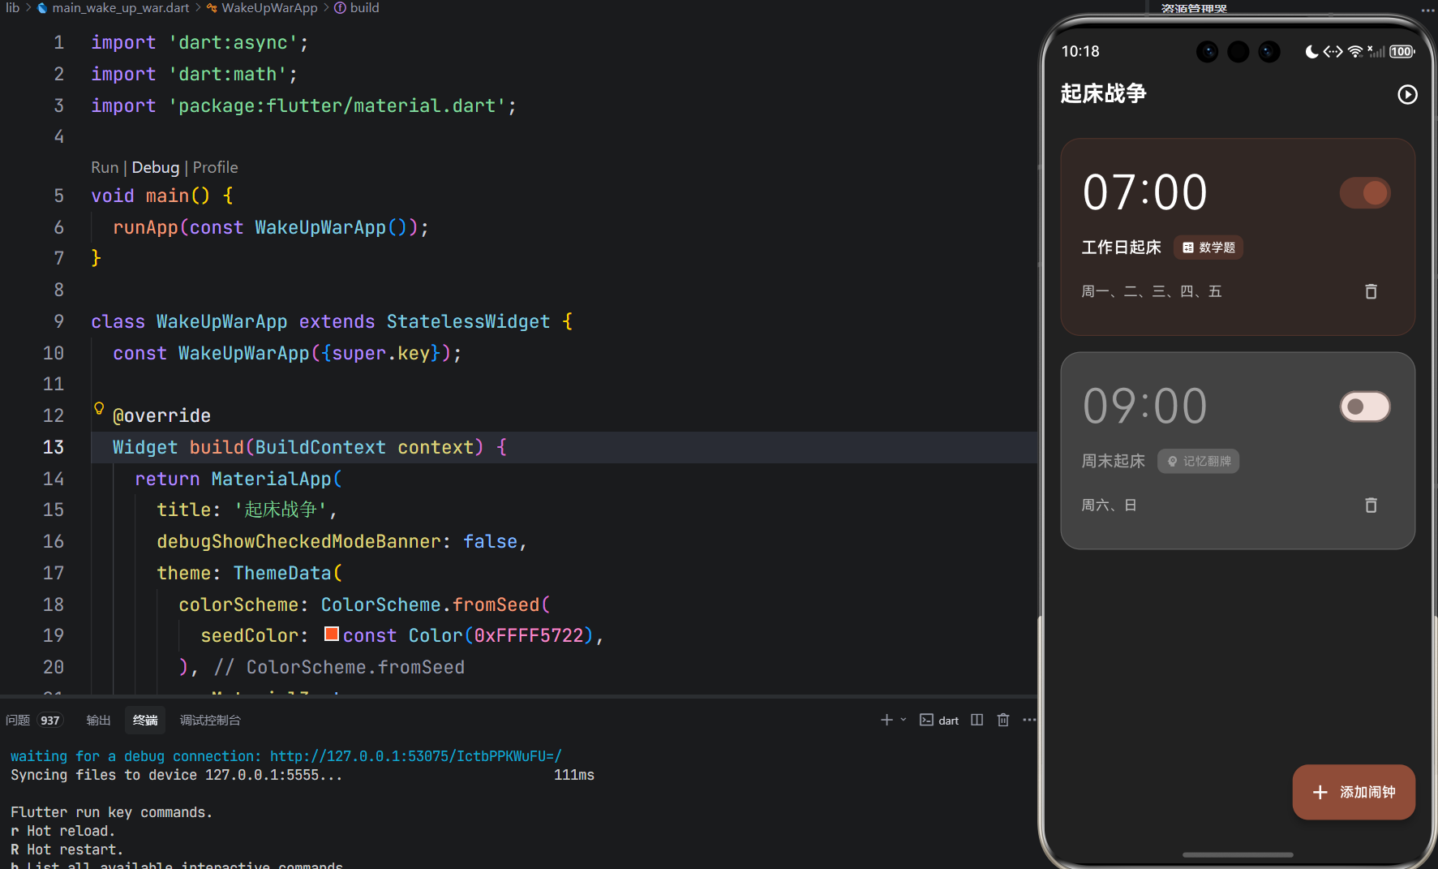1438x869 pixels.
Task: Switch to the 终端 panel tab
Action: pos(145,720)
